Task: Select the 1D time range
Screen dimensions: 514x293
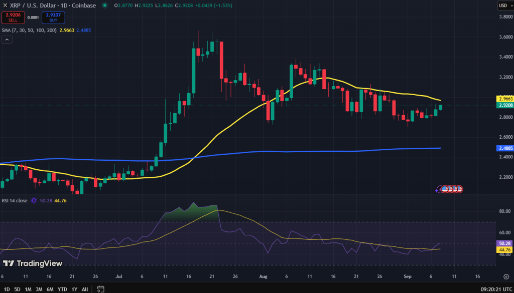Action: 7,289
